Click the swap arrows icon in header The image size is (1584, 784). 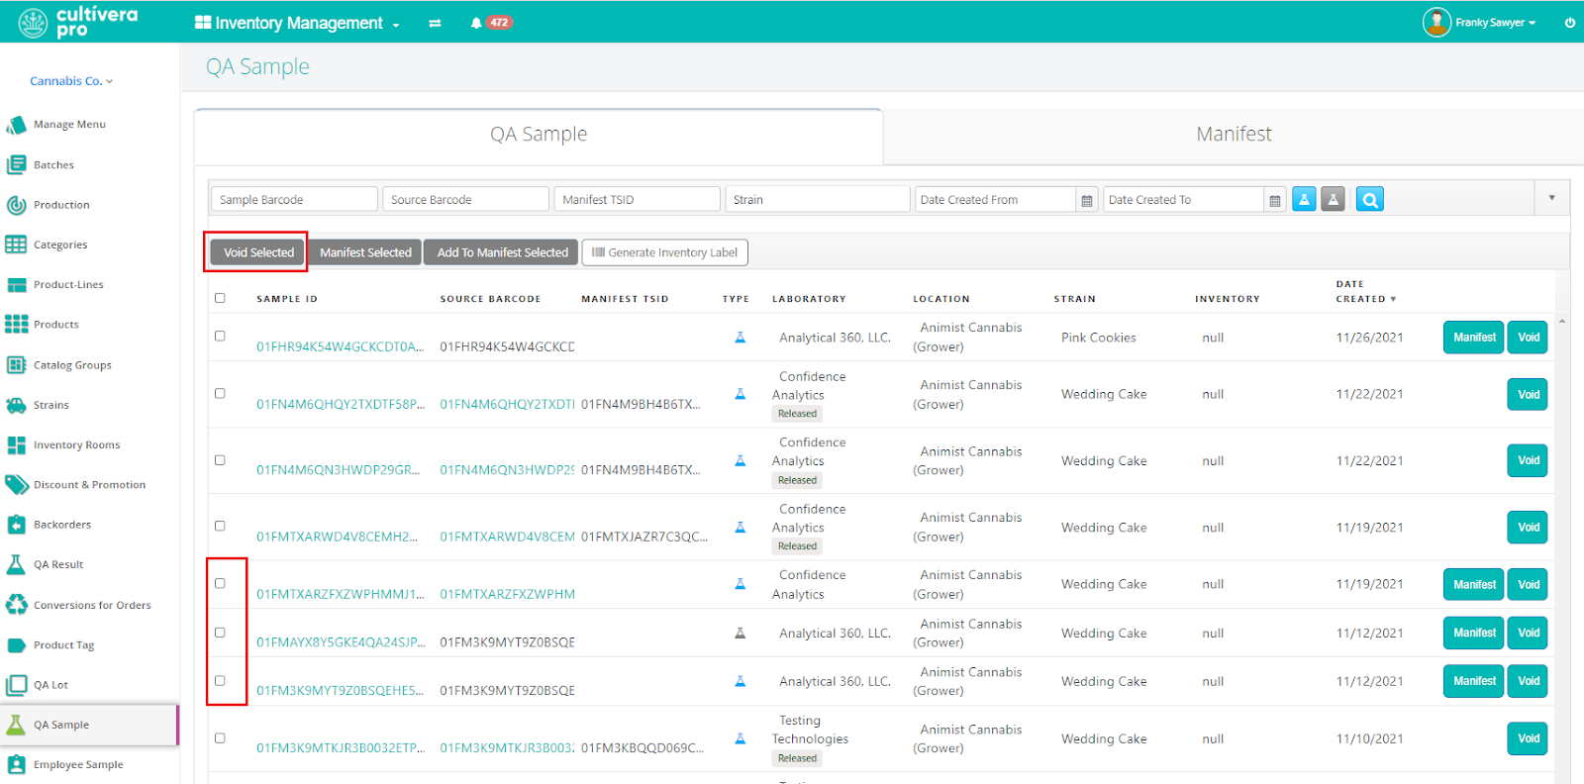coord(435,23)
